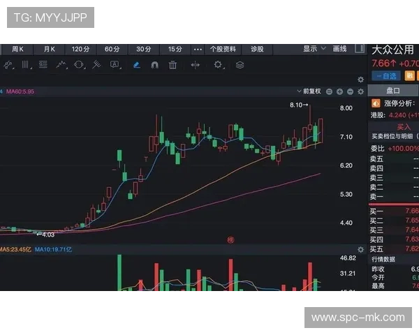This screenshot has width=419, height=335.
Task: Switch to the 60分 chart tab
Action: (x=112, y=49)
